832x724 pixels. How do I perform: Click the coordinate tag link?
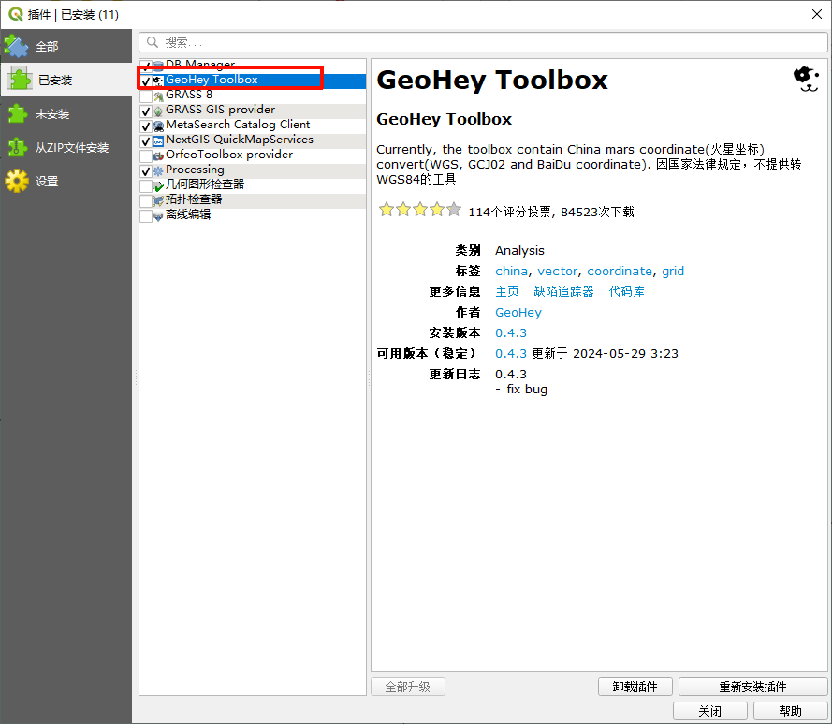(x=620, y=271)
